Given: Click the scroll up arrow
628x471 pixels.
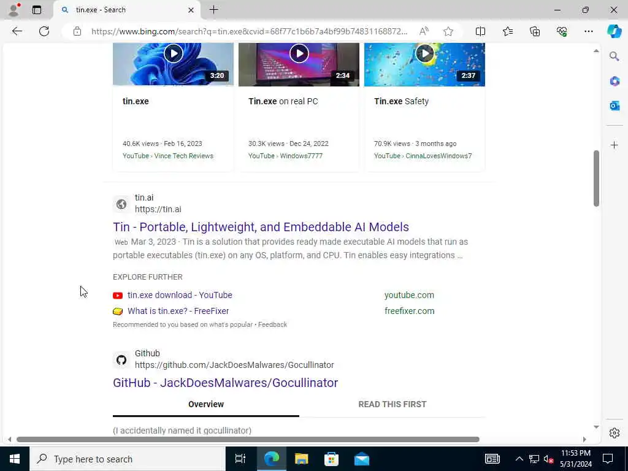Looking at the screenshot, I should 596,50.
